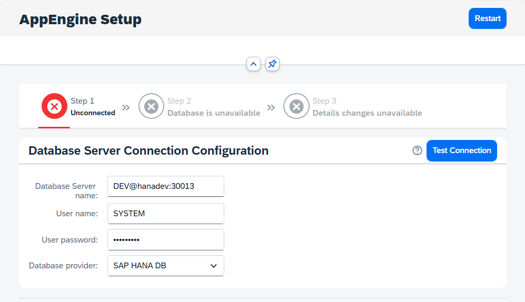525x302 pixels.
Task: Click the pin header icon
Action: tap(272, 64)
